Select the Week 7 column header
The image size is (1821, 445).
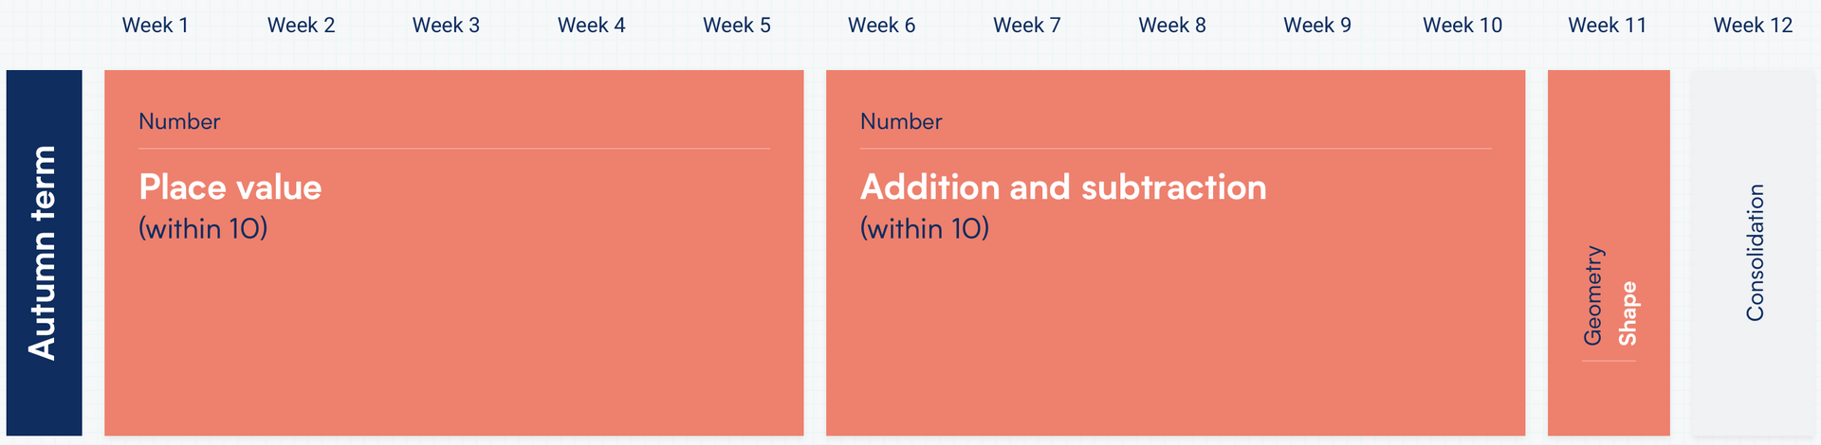[x=1027, y=26]
